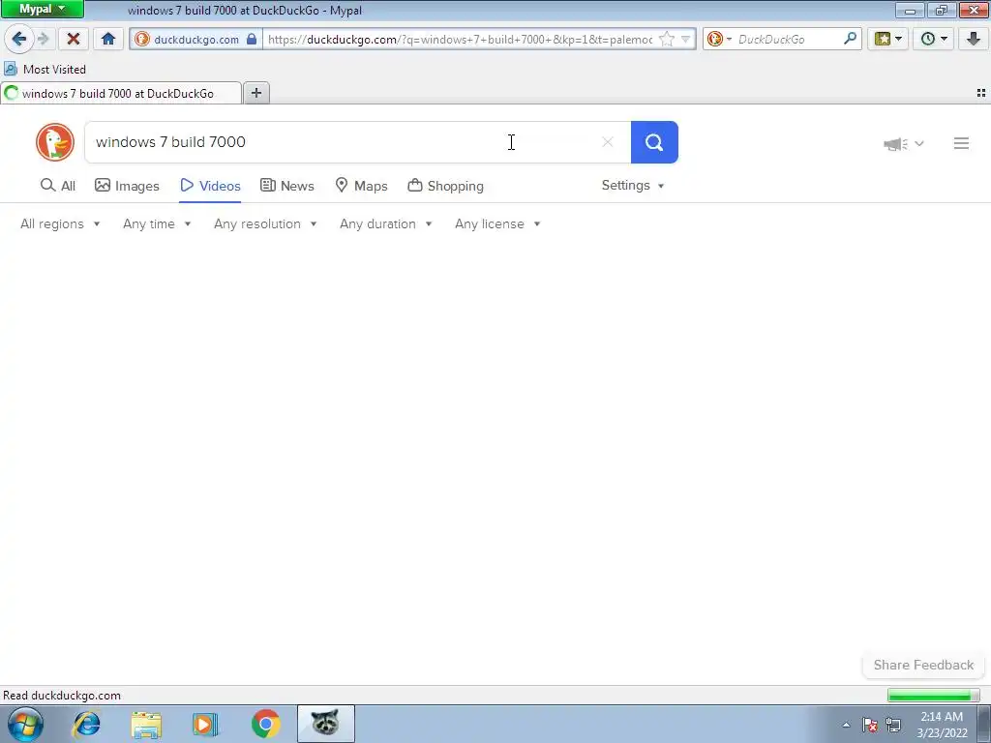Click the Mypal raccoon taskbar icon
Viewport: 991px width, 743px height.
(325, 724)
